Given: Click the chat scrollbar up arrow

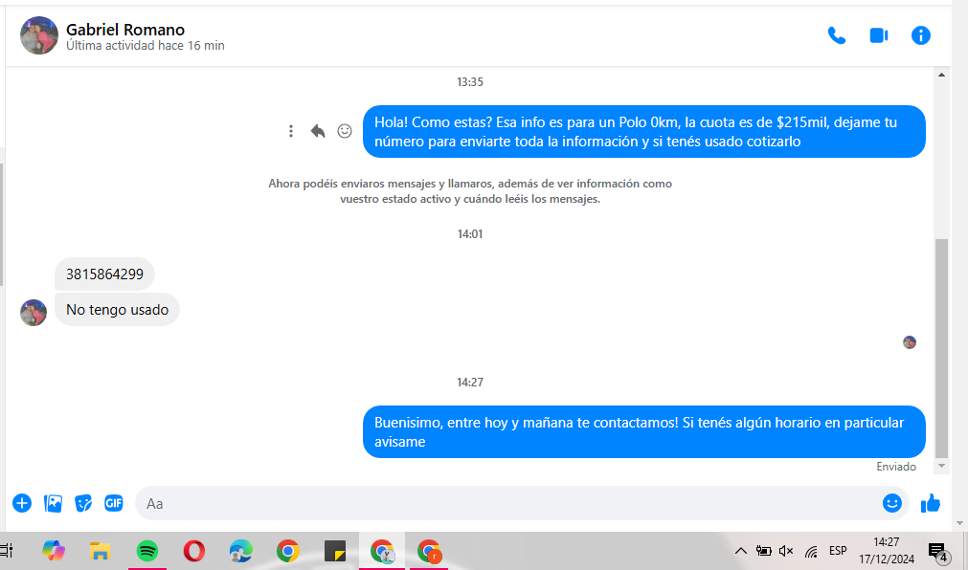Looking at the screenshot, I should [x=941, y=75].
